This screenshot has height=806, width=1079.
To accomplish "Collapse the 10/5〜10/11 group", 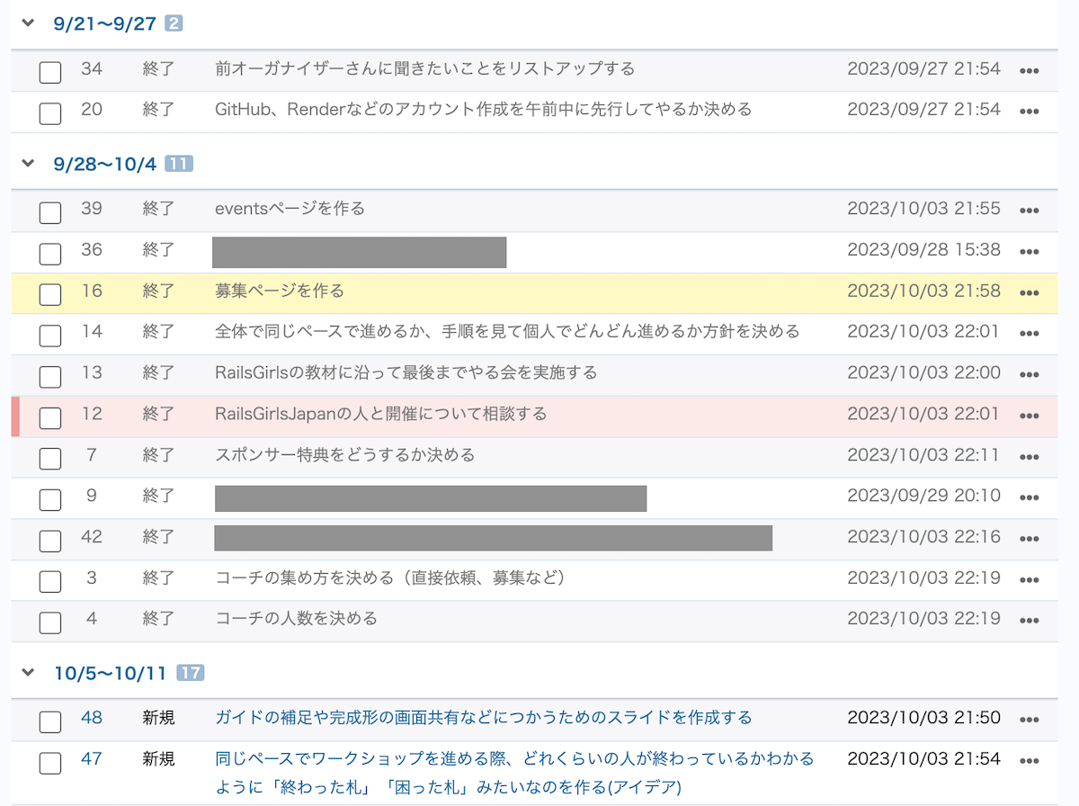I will click(x=28, y=672).
